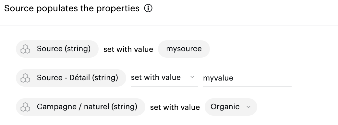Image resolution: width=338 pixels, height=125 pixels.
Task: Focus the myvalue text field
Action: (247, 78)
